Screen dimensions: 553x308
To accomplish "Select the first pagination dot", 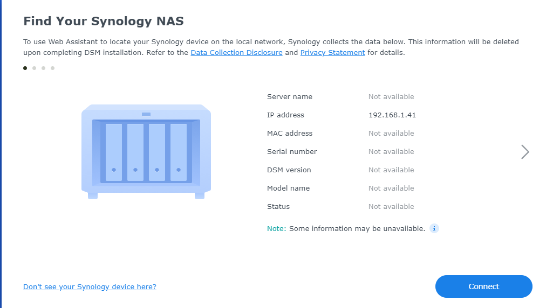I will (x=25, y=68).
